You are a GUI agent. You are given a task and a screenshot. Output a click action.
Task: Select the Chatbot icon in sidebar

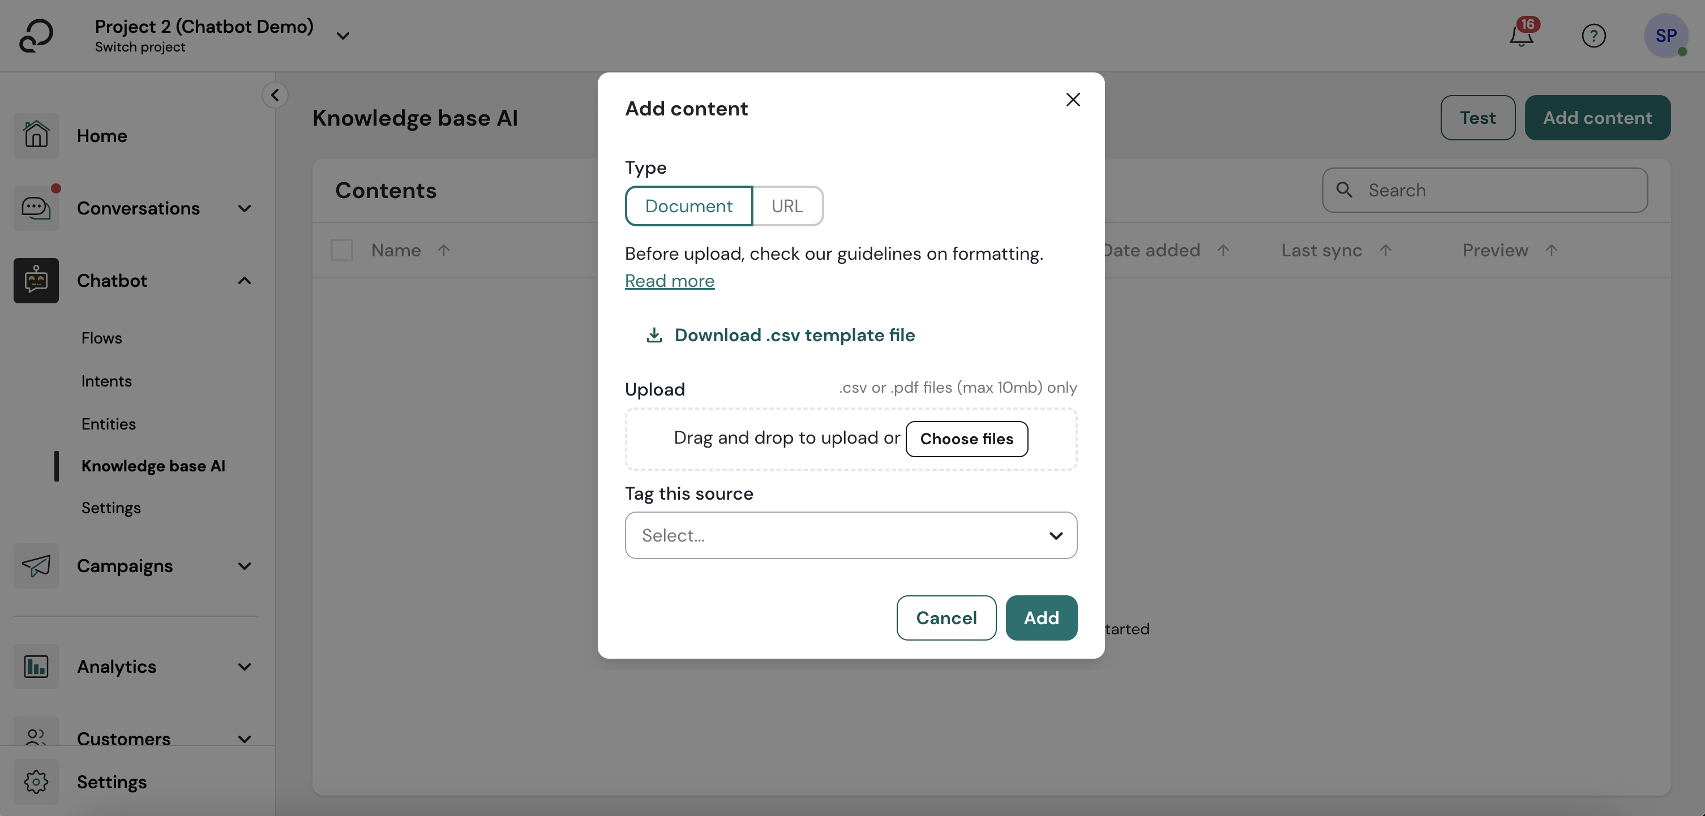coord(36,280)
